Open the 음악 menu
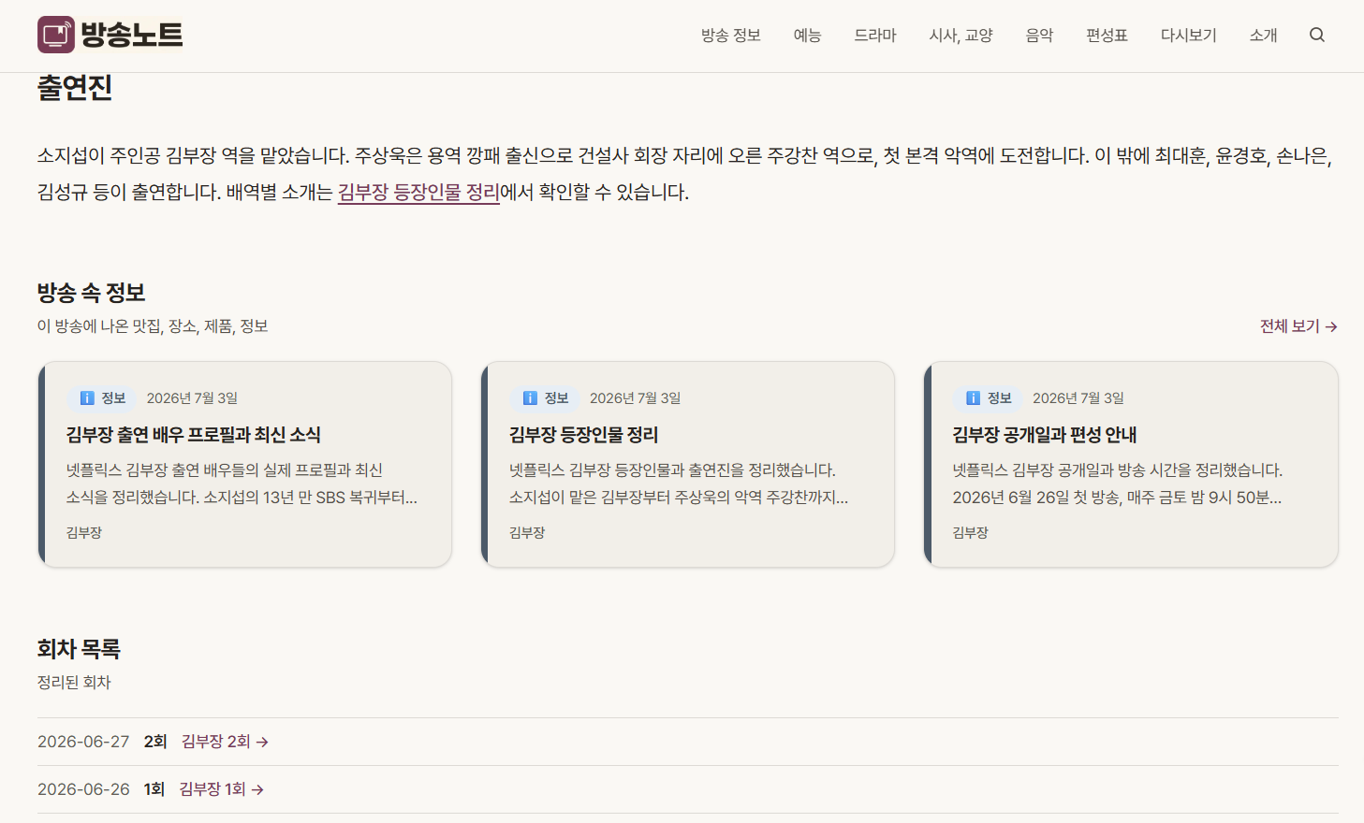The image size is (1364, 823). tap(1039, 36)
